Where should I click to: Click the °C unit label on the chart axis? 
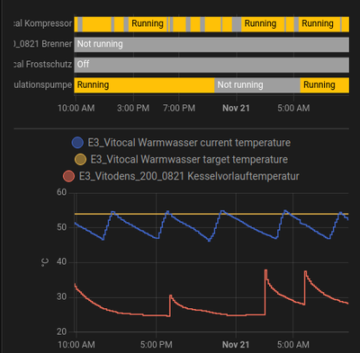click(x=44, y=262)
